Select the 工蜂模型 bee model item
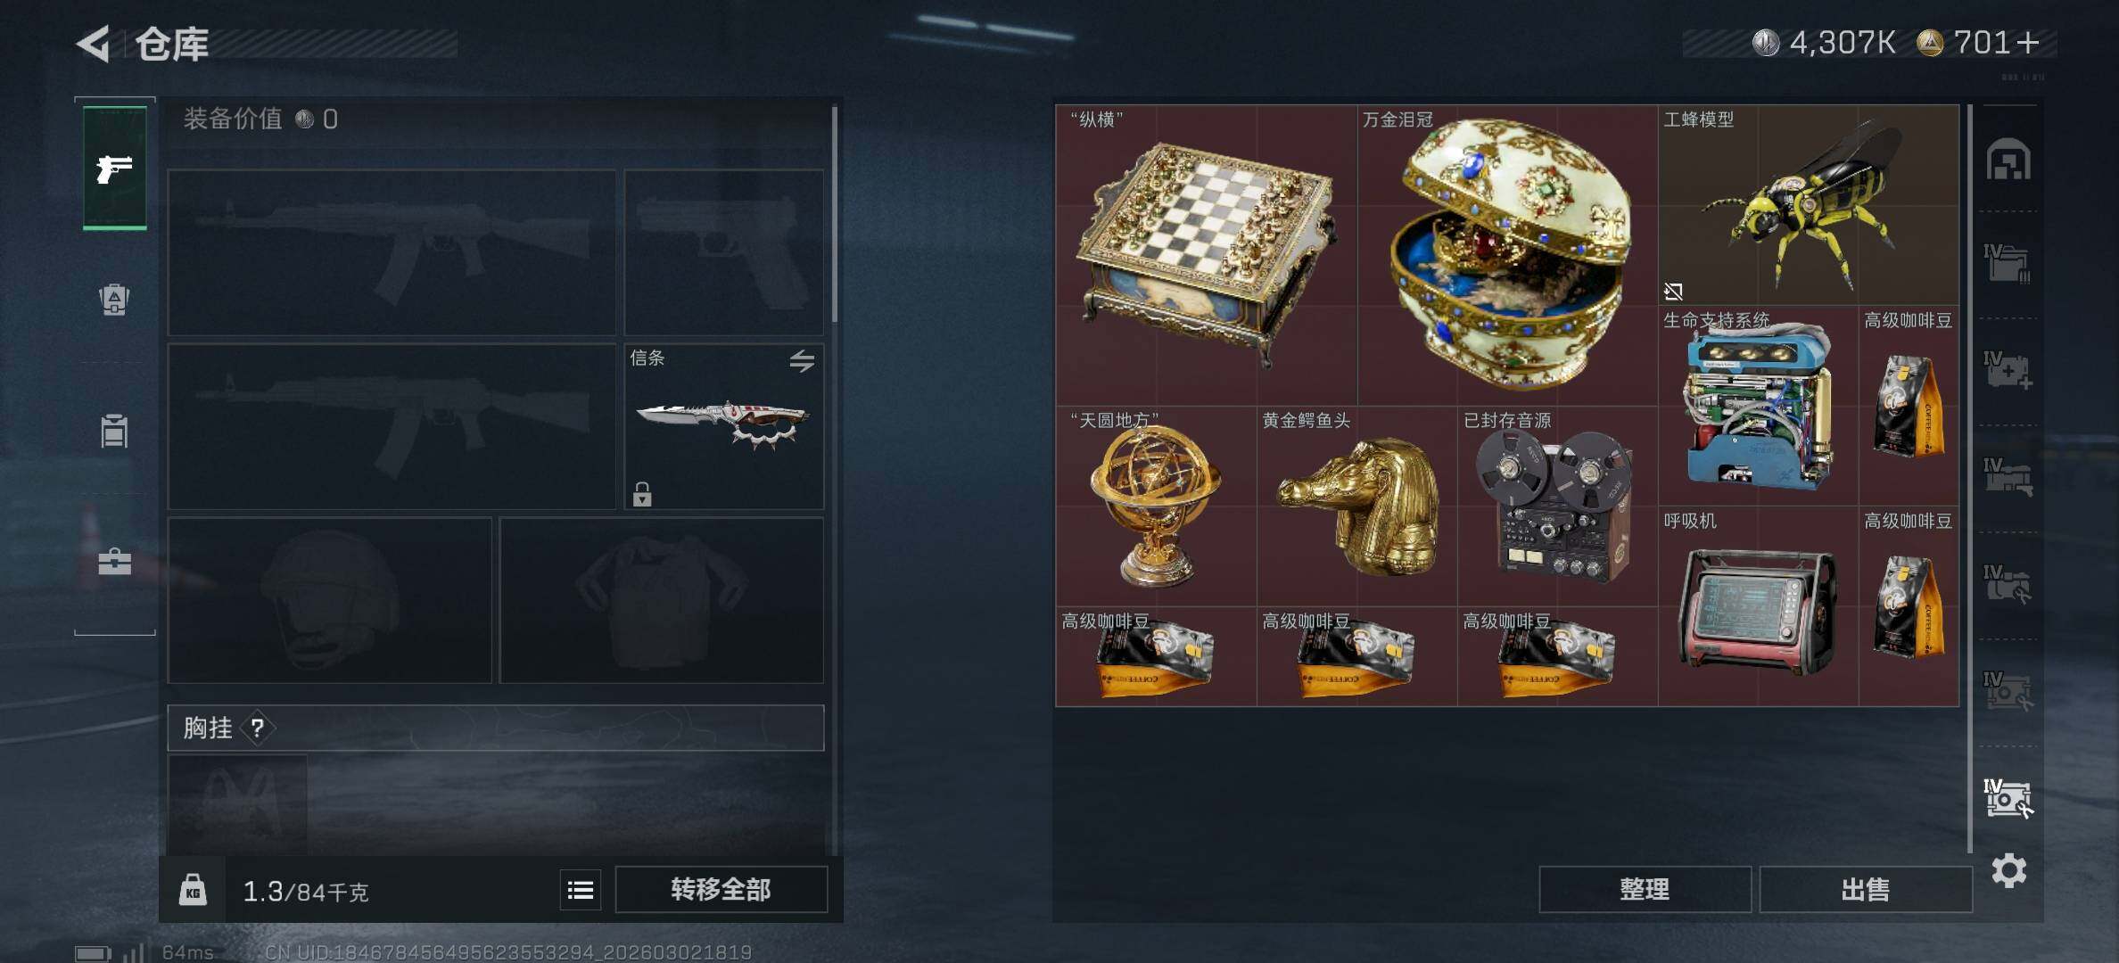This screenshot has height=963, width=2119. (1809, 205)
